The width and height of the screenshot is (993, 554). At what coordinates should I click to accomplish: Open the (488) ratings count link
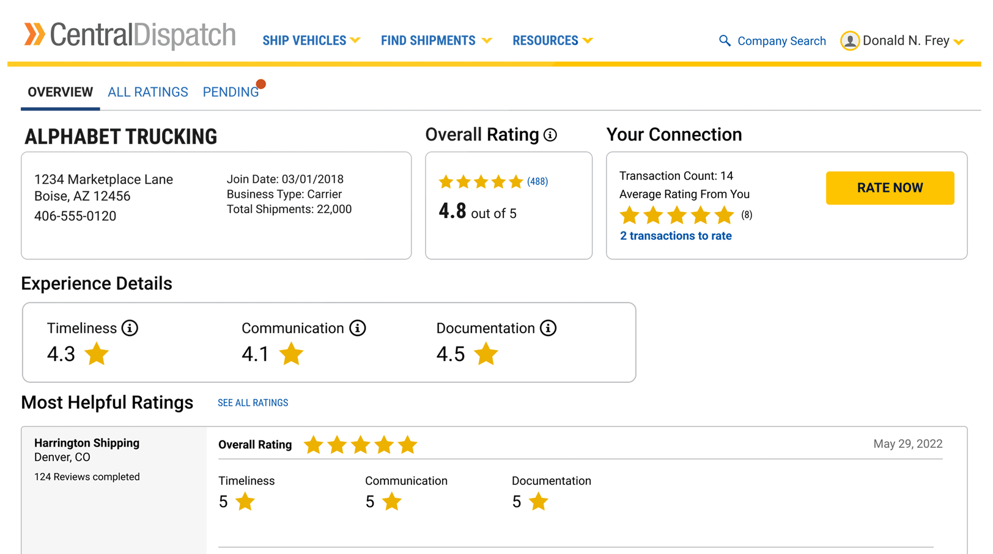point(537,181)
